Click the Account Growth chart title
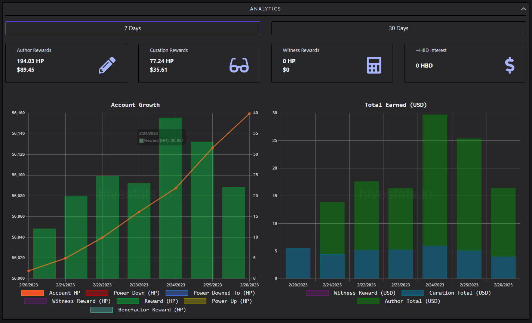Image resolution: width=532 pixels, height=323 pixels. (135, 105)
